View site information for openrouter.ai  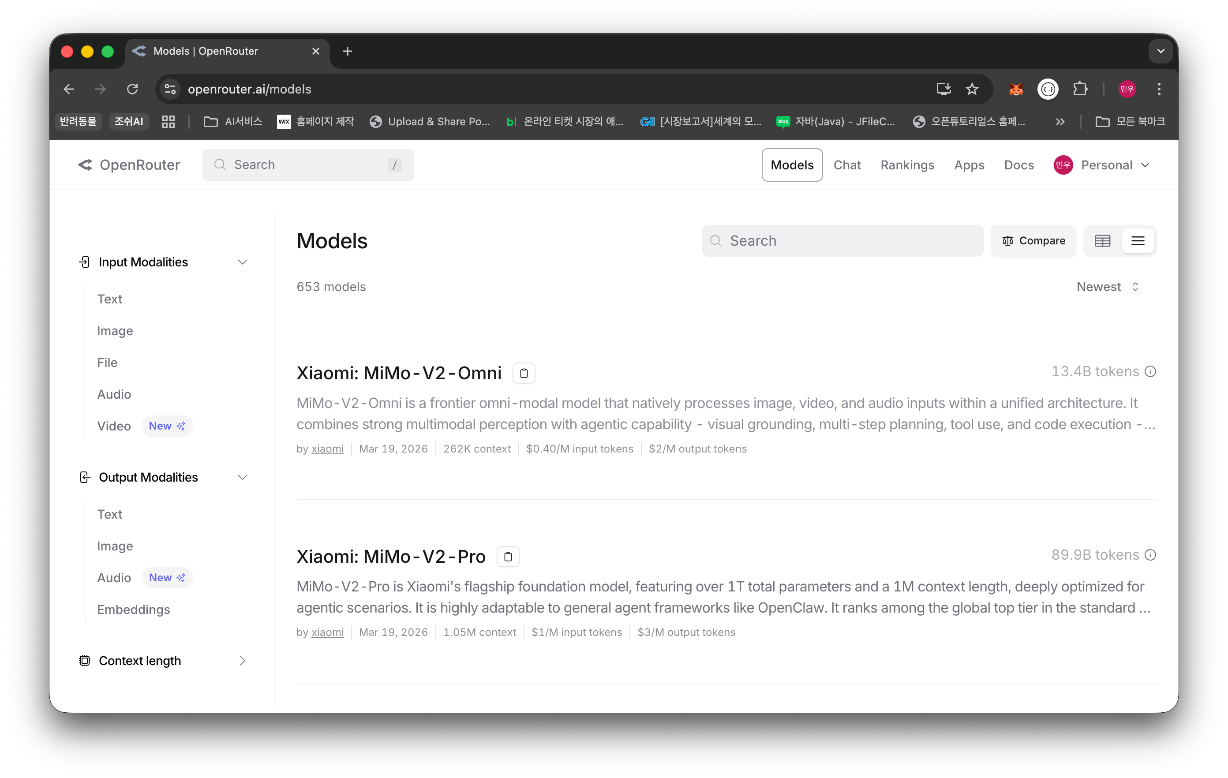170,89
